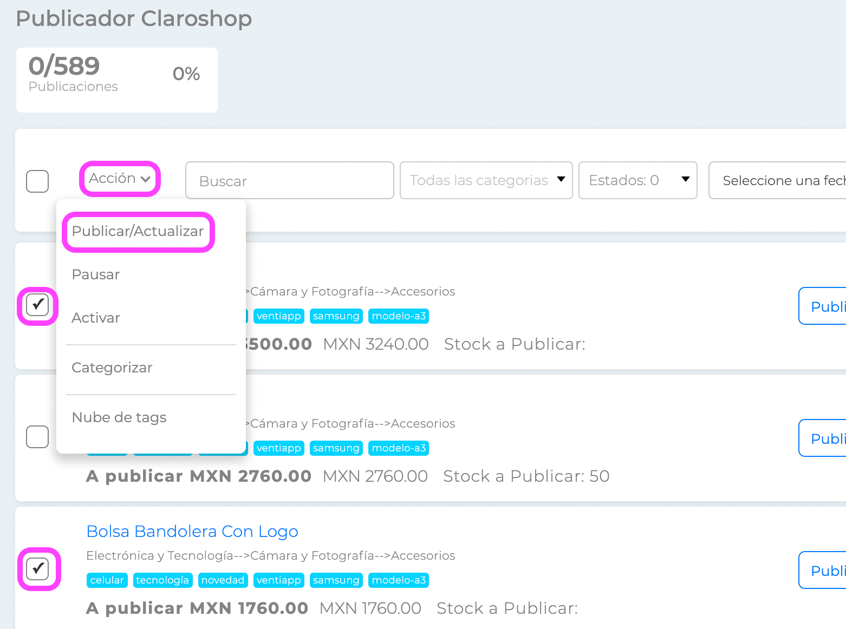Click A publicar MXN 2760.00 price text
Viewport: 846px width, 629px height.
coord(199,476)
